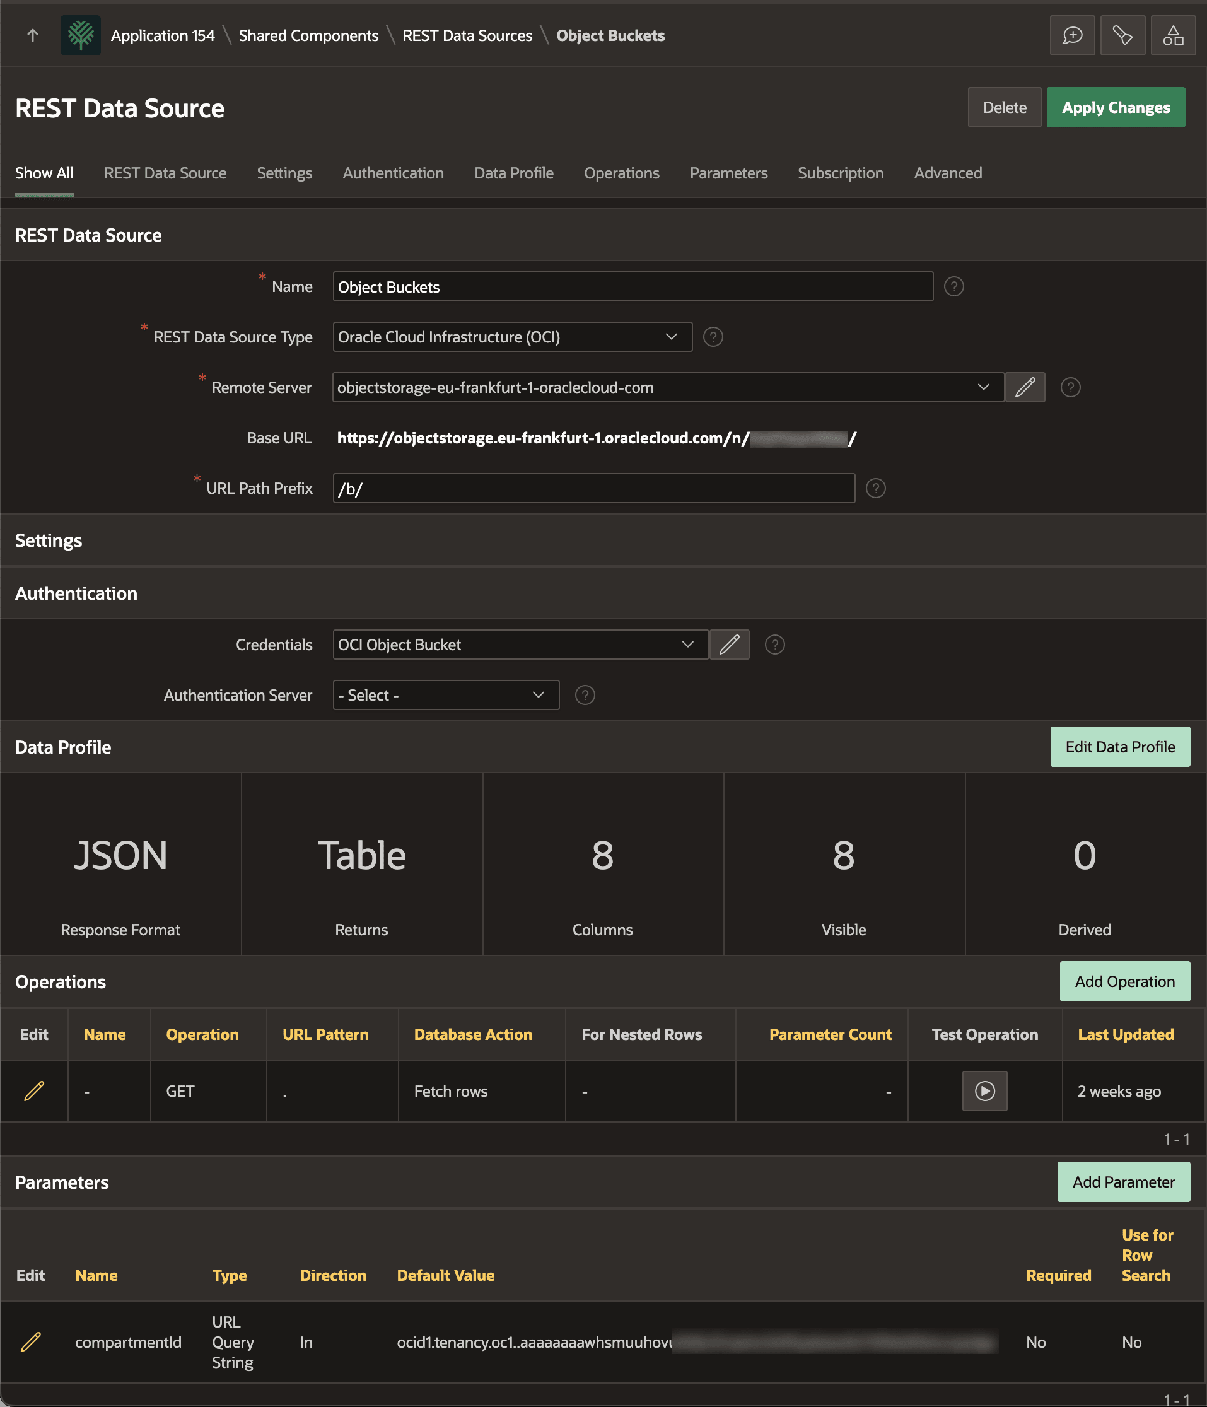Run the Test Operation play button
The height and width of the screenshot is (1407, 1207).
pyautogui.click(x=984, y=1090)
